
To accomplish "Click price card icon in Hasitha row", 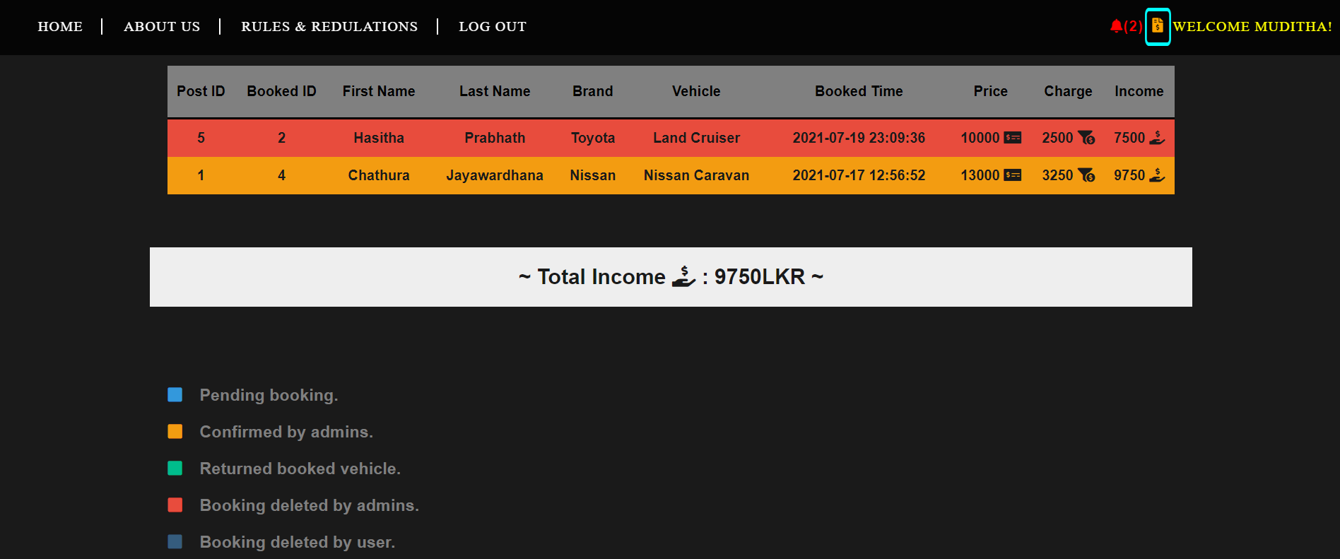I will coord(1013,138).
